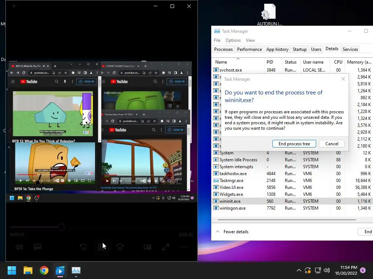Open network settings from the tray
The image size is (373, 279).
point(318,270)
